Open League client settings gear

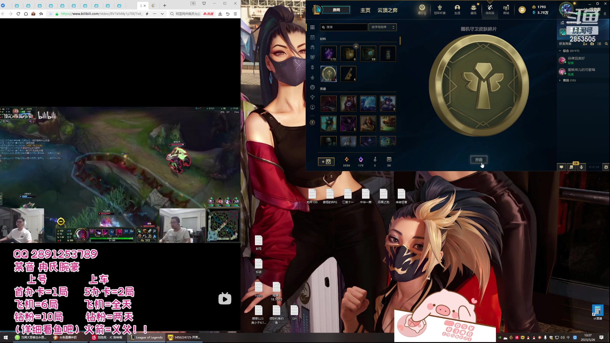click(x=598, y=4)
